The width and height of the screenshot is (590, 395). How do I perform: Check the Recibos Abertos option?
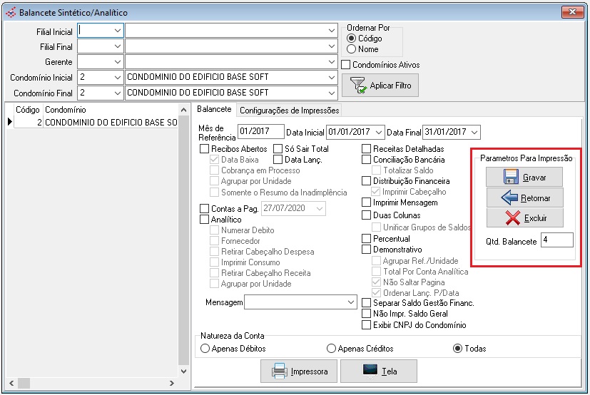click(x=205, y=149)
